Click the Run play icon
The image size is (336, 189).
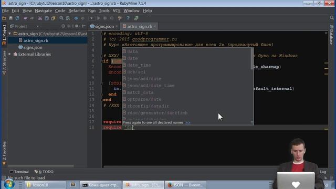tap(99, 18)
